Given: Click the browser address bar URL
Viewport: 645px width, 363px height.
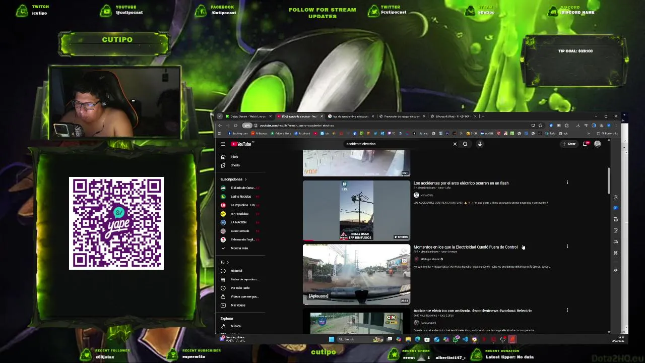Looking at the screenshot, I should pos(297,126).
